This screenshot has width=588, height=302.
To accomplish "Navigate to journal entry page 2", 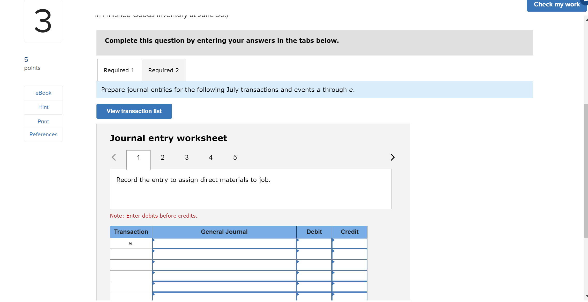I will tap(162, 157).
